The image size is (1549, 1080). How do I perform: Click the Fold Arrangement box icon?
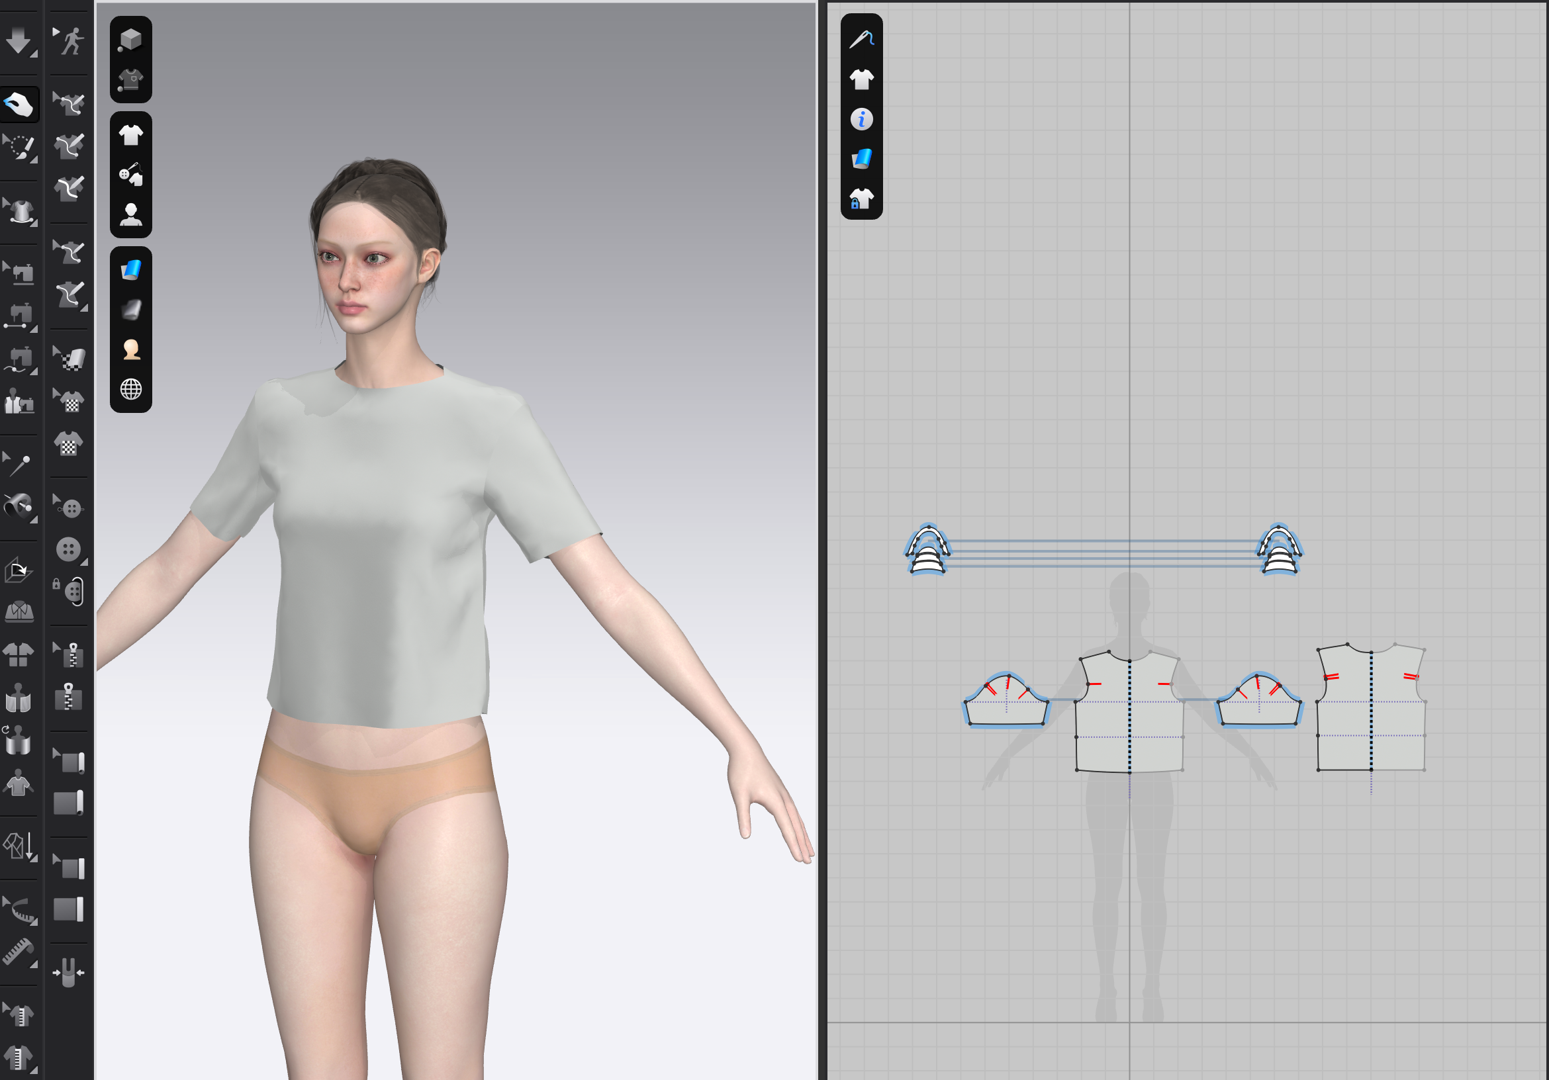(19, 570)
